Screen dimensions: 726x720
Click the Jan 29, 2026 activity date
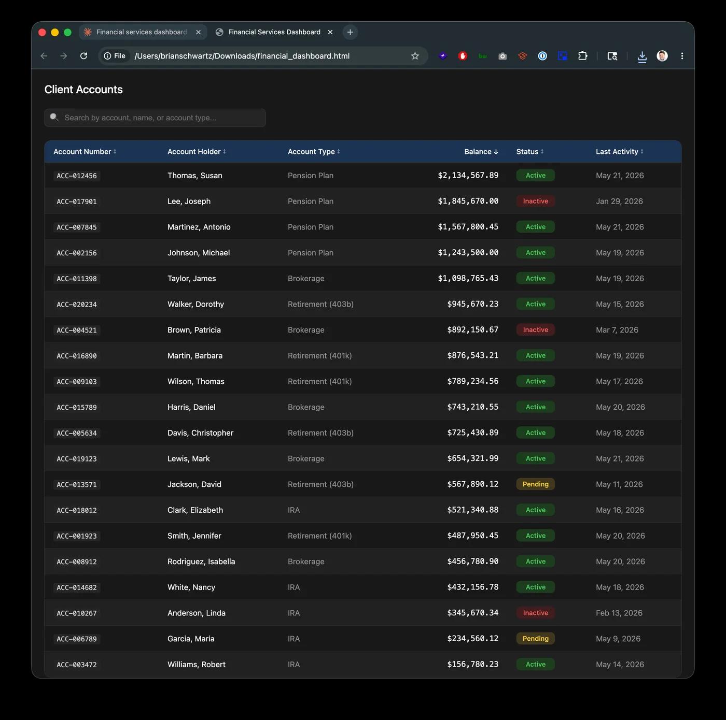click(x=619, y=201)
